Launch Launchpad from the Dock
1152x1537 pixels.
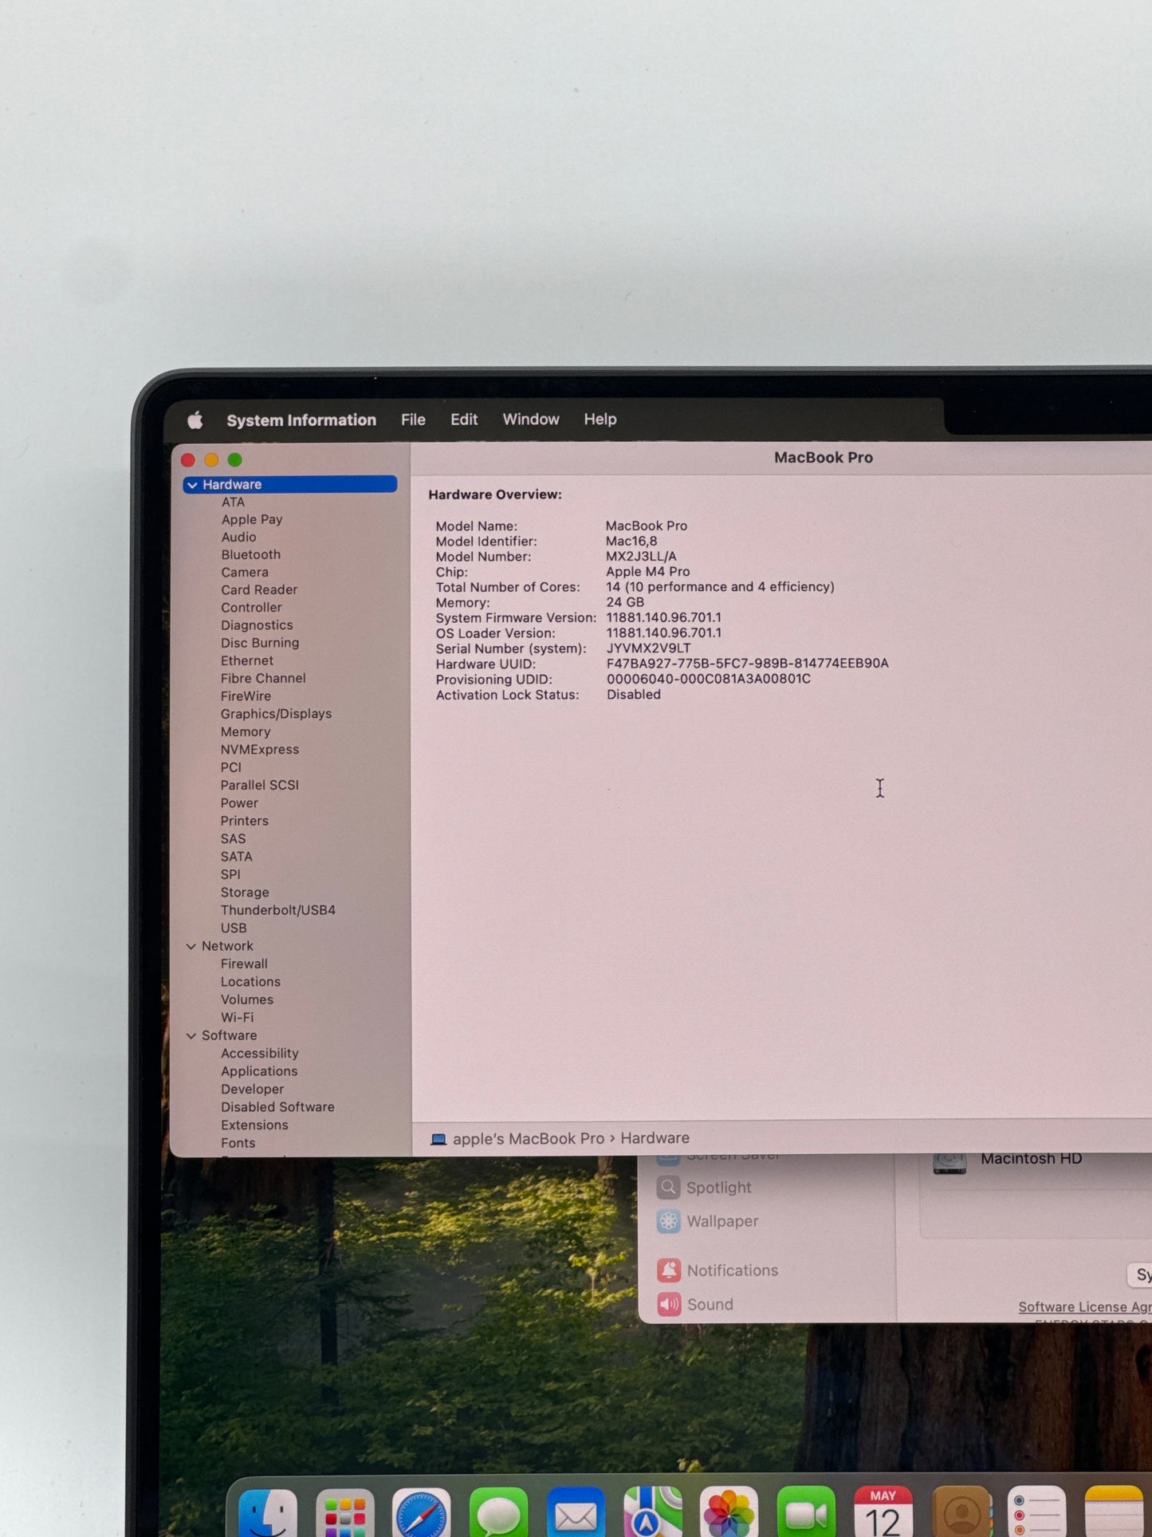(344, 1512)
